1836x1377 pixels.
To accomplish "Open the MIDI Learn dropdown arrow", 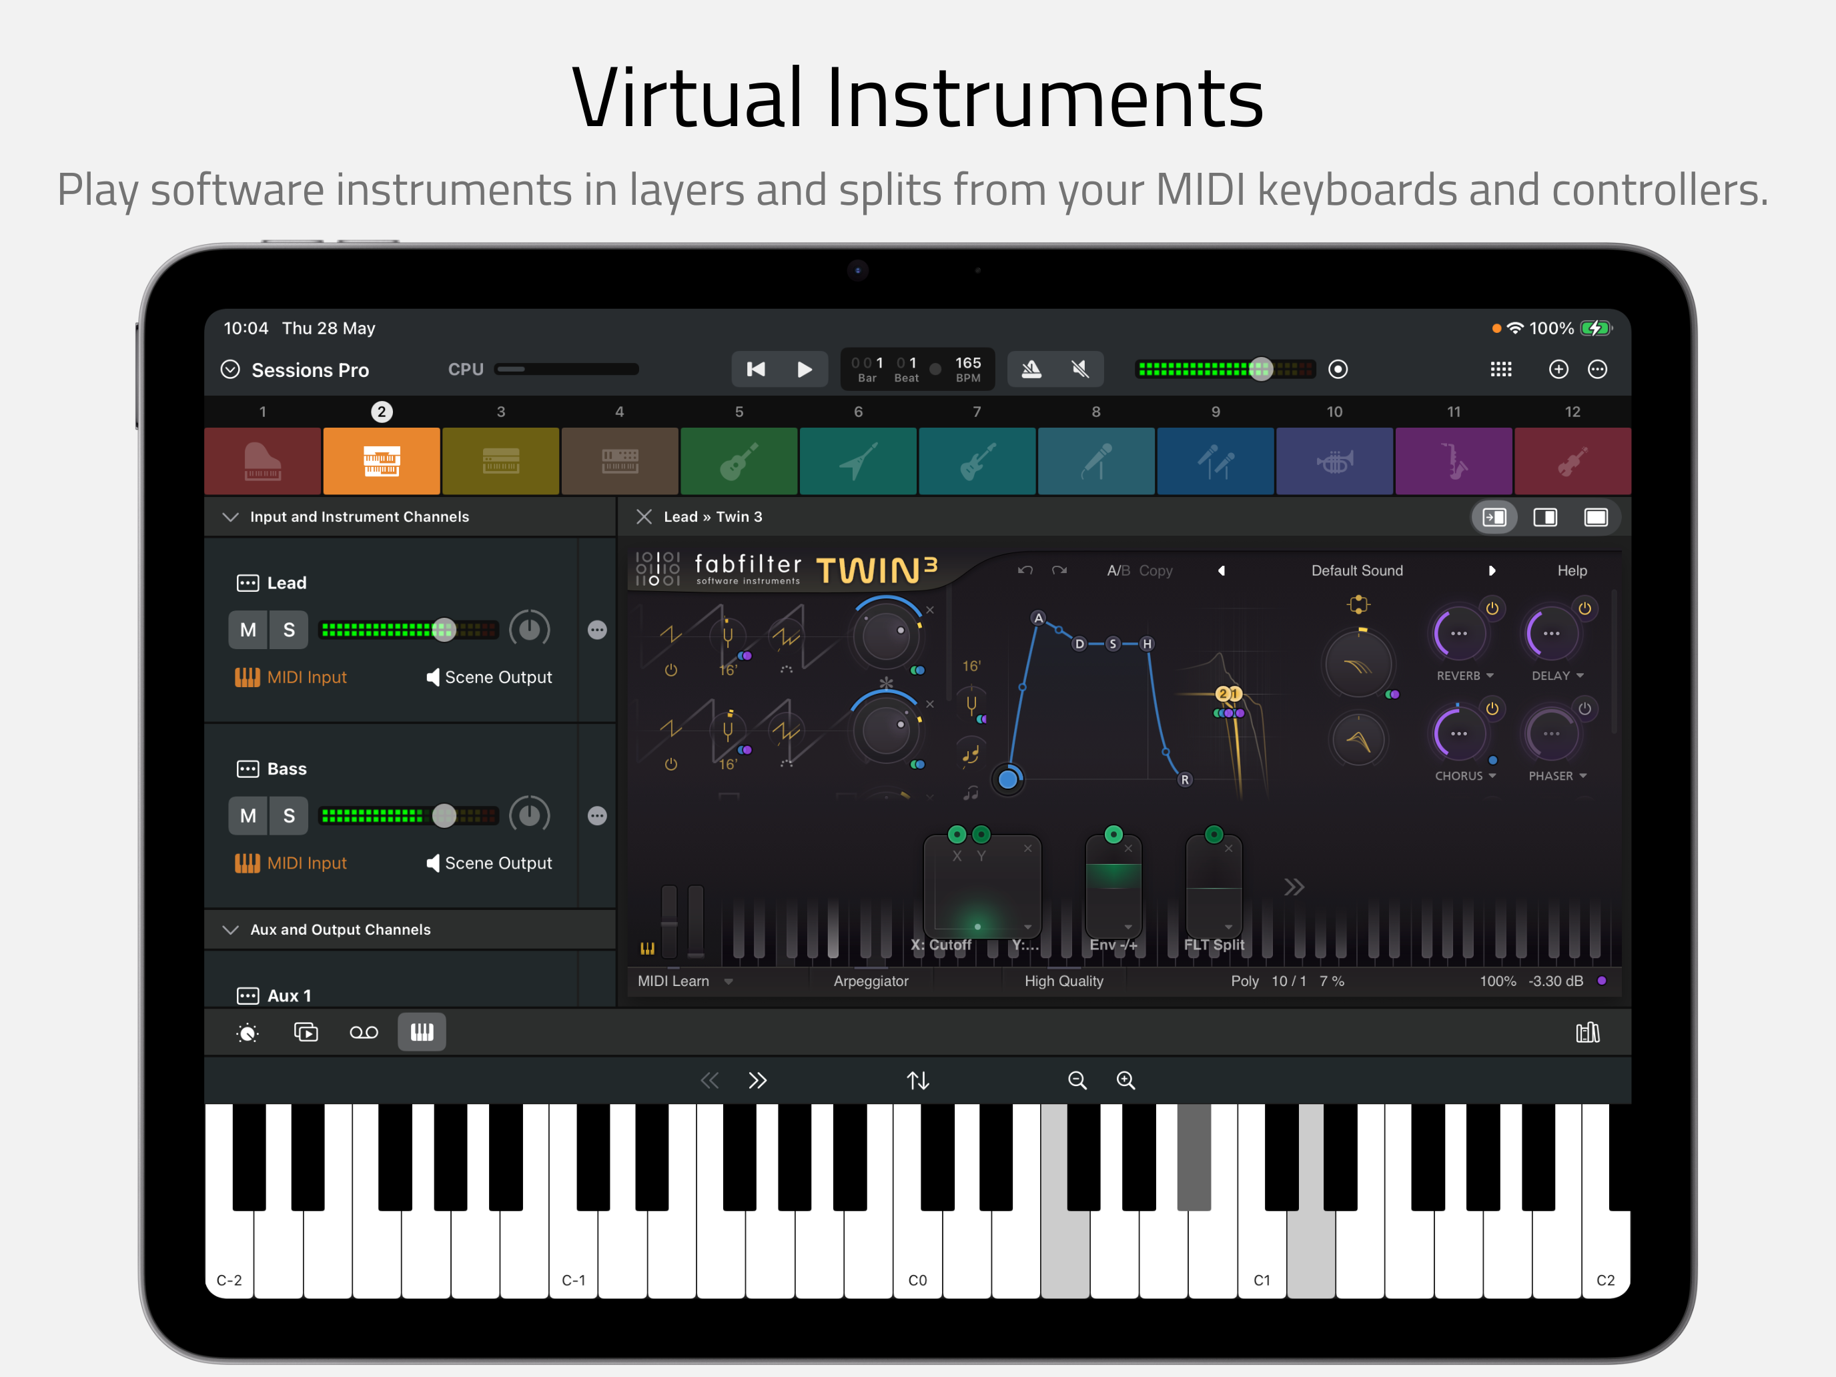I will tap(728, 982).
